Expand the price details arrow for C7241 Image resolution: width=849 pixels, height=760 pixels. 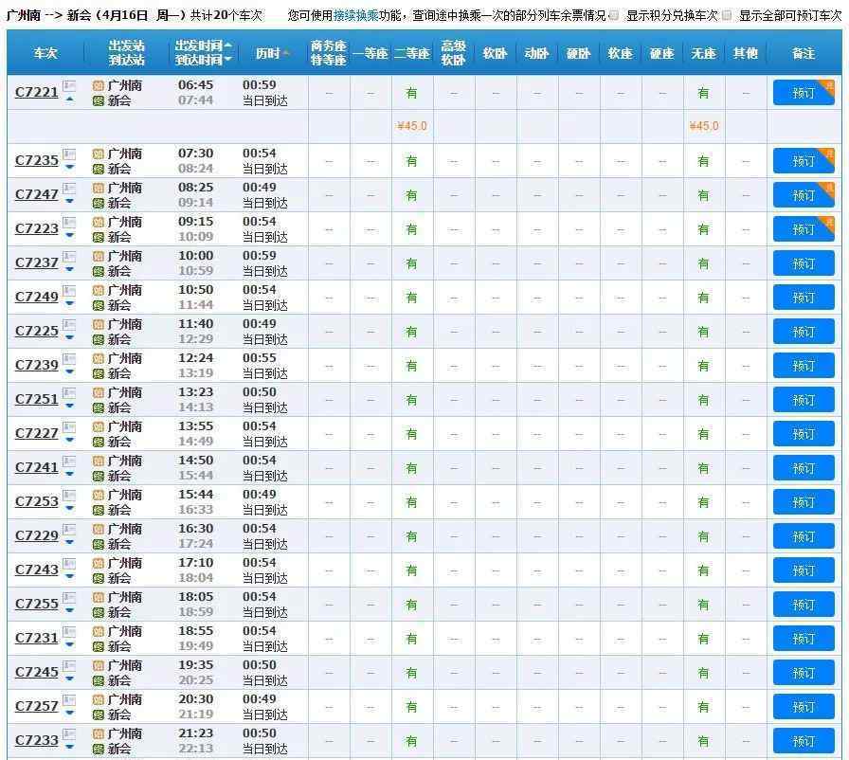point(69,474)
